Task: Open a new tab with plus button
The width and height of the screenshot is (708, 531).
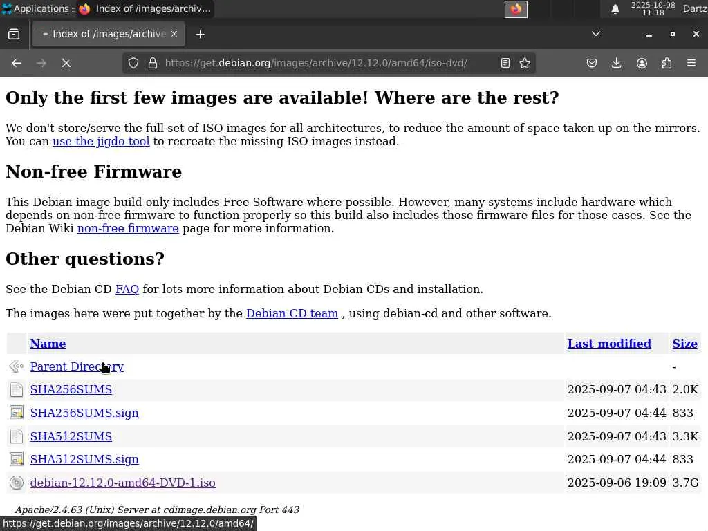Action: (200, 35)
